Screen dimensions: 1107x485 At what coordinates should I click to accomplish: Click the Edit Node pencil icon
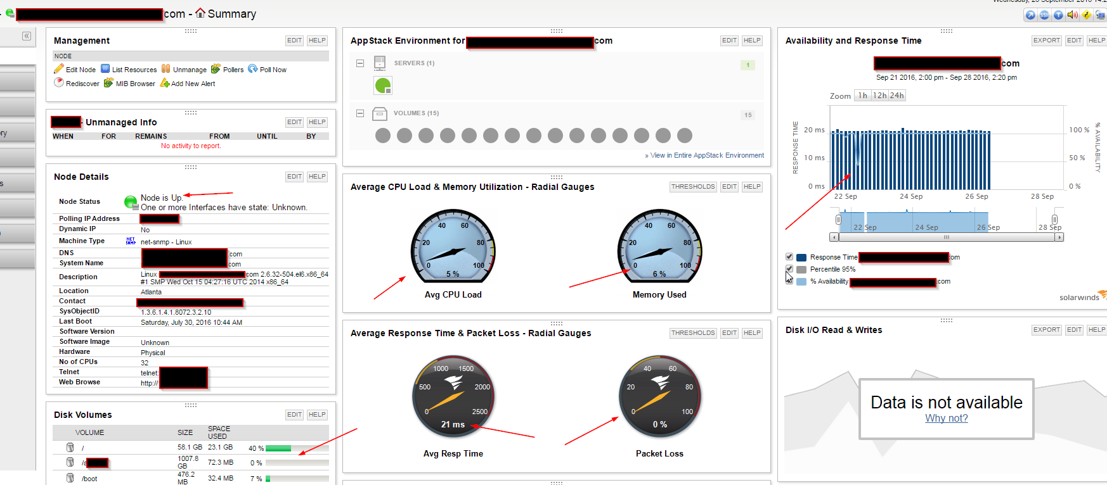tap(59, 69)
